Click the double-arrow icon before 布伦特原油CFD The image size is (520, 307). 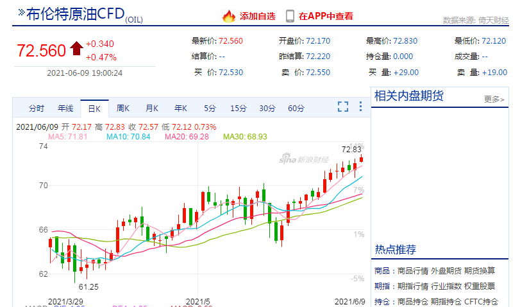coord(21,13)
